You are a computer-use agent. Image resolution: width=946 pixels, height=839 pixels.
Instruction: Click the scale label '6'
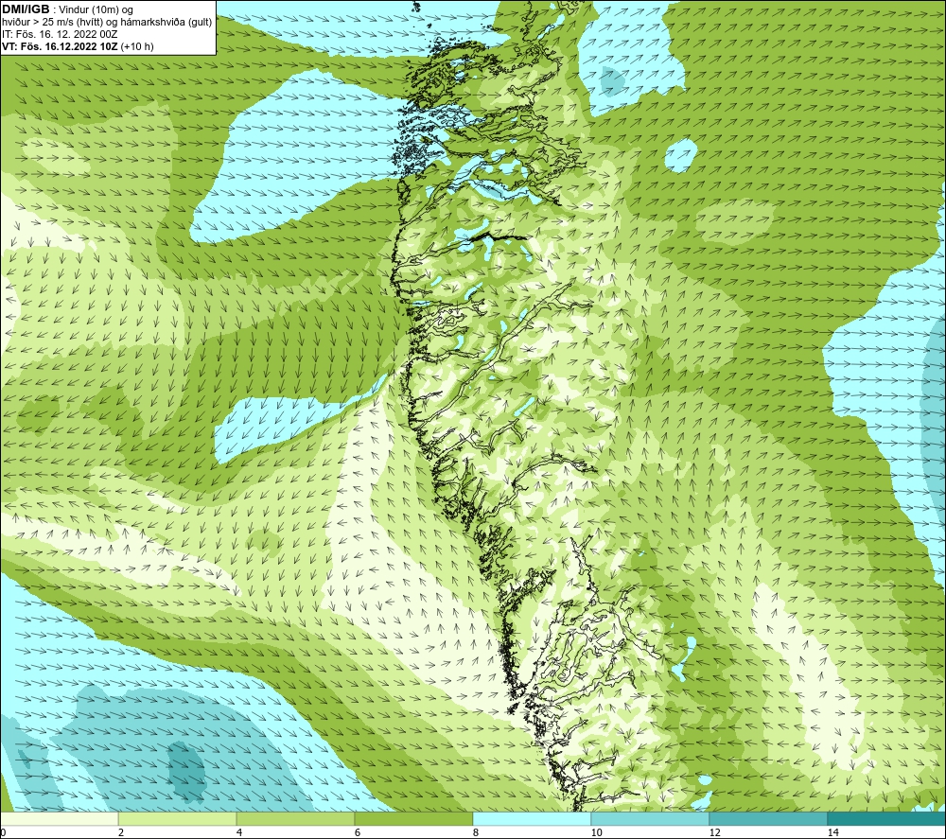coord(358,832)
